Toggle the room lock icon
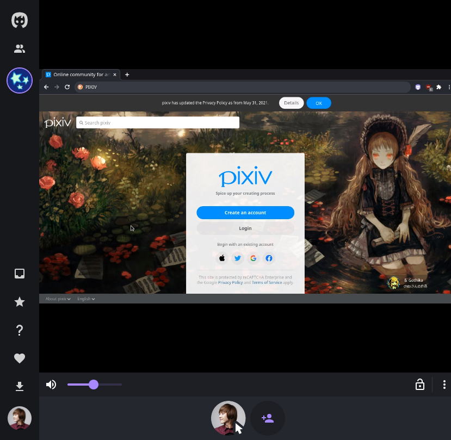Viewport: 451px width, 440px height. [420, 385]
